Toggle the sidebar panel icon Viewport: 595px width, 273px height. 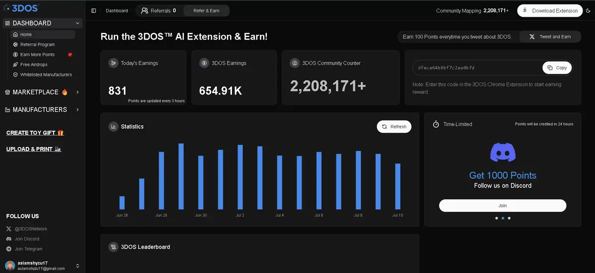94,10
